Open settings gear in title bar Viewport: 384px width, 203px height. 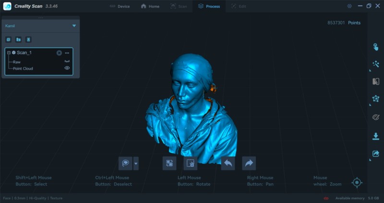tap(349, 6)
